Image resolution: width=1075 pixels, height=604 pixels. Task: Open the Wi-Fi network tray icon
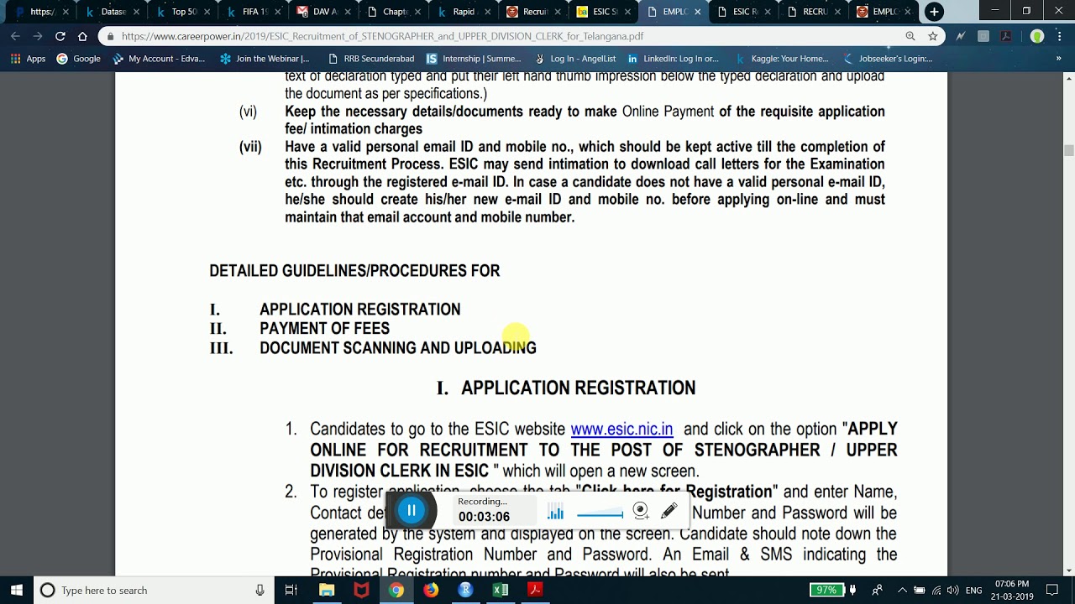936,590
